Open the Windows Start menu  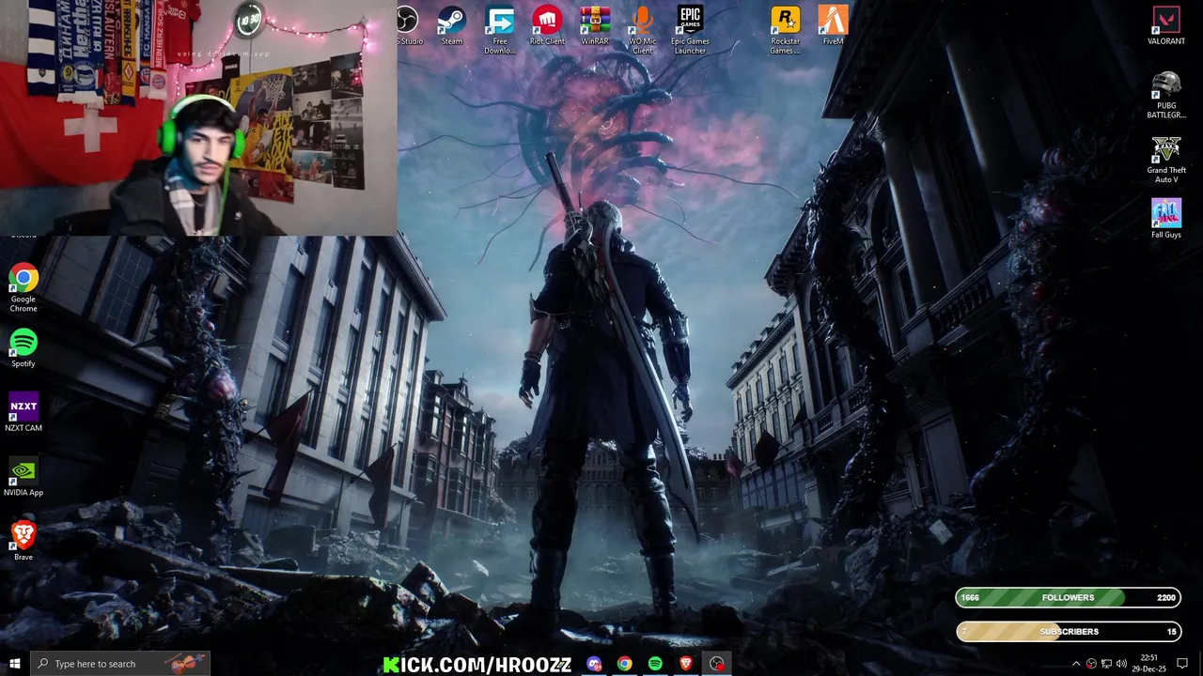click(14, 664)
